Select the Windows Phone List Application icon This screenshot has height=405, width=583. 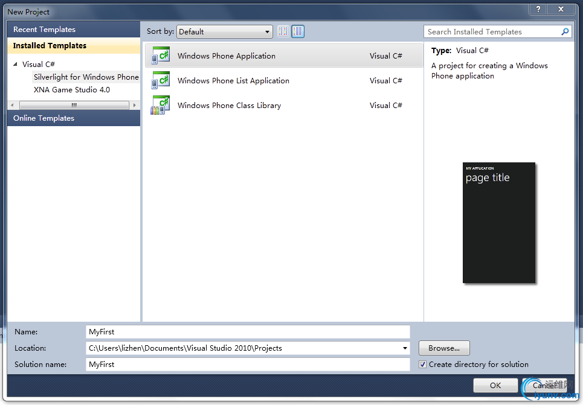(x=161, y=81)
